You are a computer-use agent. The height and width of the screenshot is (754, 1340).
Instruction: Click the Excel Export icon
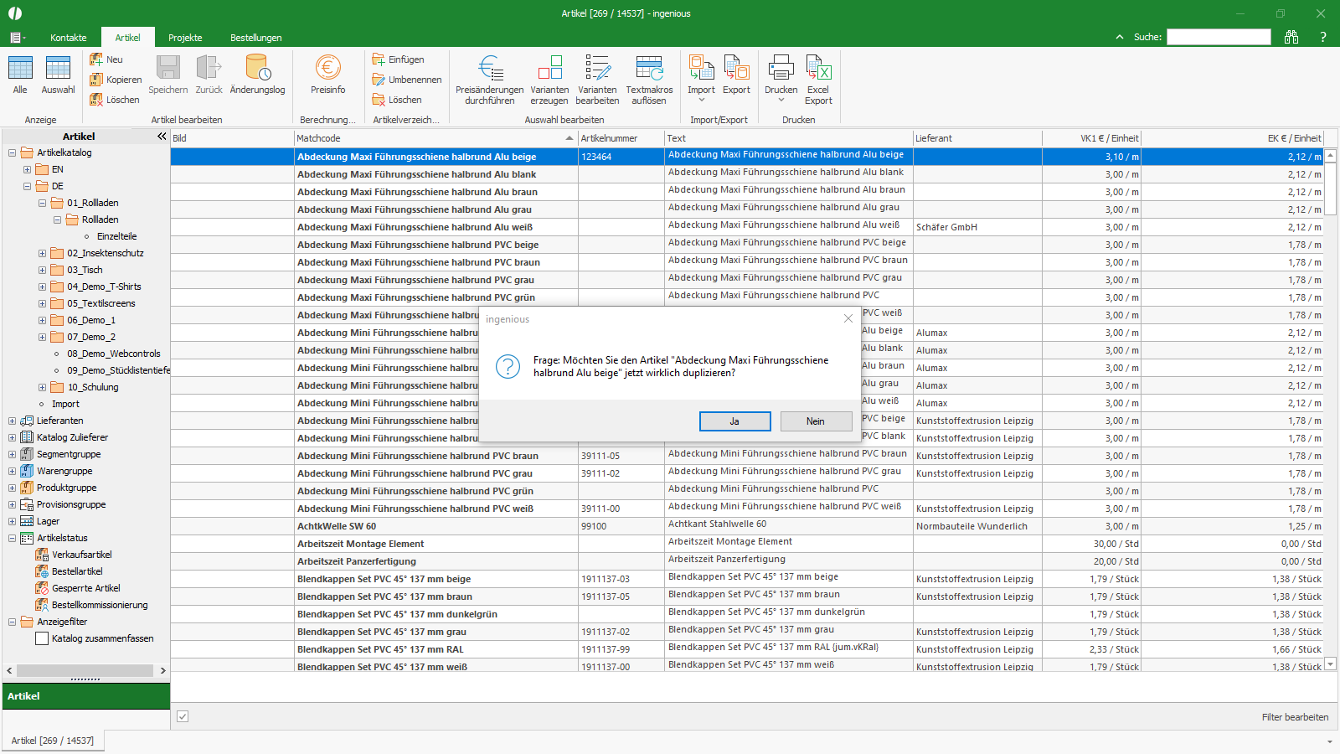click(818, 68)
